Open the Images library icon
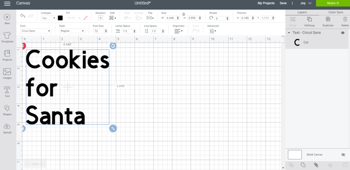This screenshot has height=170, width=350. click(x=7, y=74)
